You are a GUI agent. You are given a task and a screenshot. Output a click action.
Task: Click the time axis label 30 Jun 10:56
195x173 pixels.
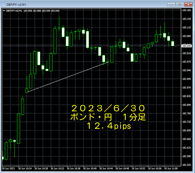(154, 168)
